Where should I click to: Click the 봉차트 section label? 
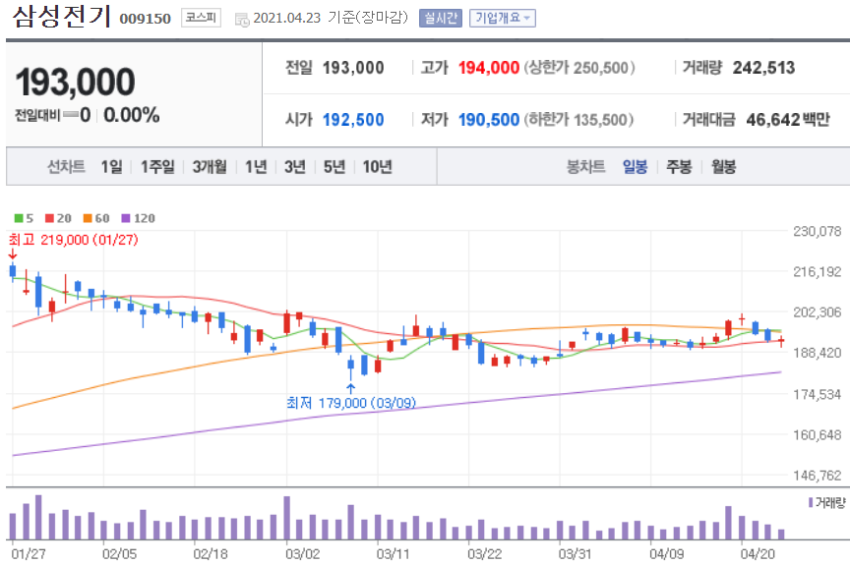pyautogui.click(x=585, y=167)
